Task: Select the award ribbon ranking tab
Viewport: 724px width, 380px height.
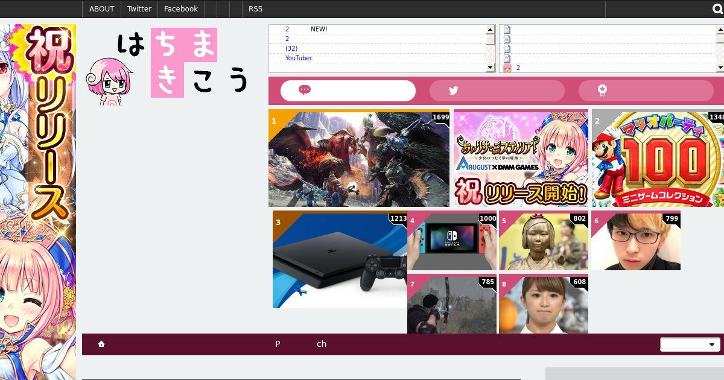Action: point(646,90)
